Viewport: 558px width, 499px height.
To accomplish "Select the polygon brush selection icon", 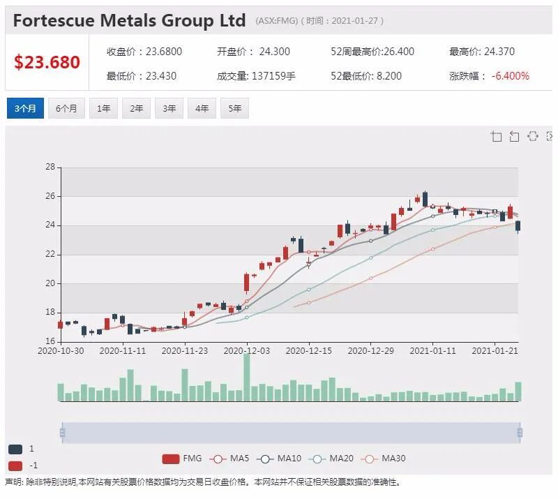I will pyautogui.click(x=532, y=136).
